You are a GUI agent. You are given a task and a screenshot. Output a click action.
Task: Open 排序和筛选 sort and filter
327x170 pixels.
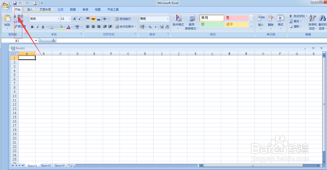click(312, 22)
